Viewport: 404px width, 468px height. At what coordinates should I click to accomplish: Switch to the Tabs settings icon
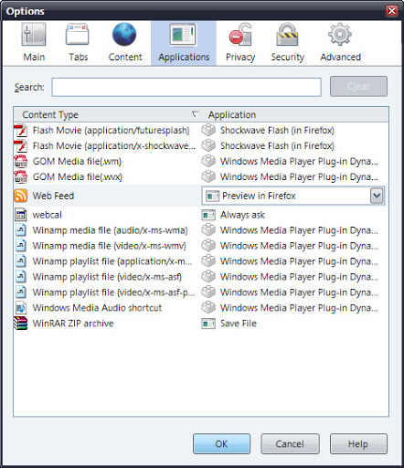coord(78,35)
